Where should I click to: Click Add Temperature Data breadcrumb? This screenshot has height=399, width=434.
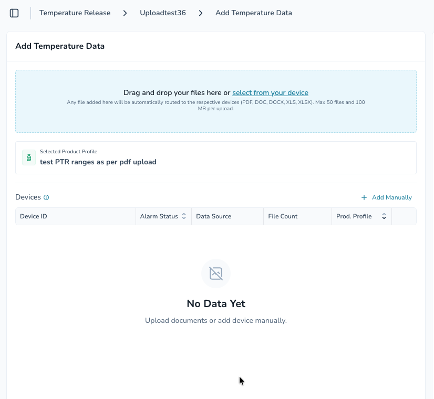(254, 13)
